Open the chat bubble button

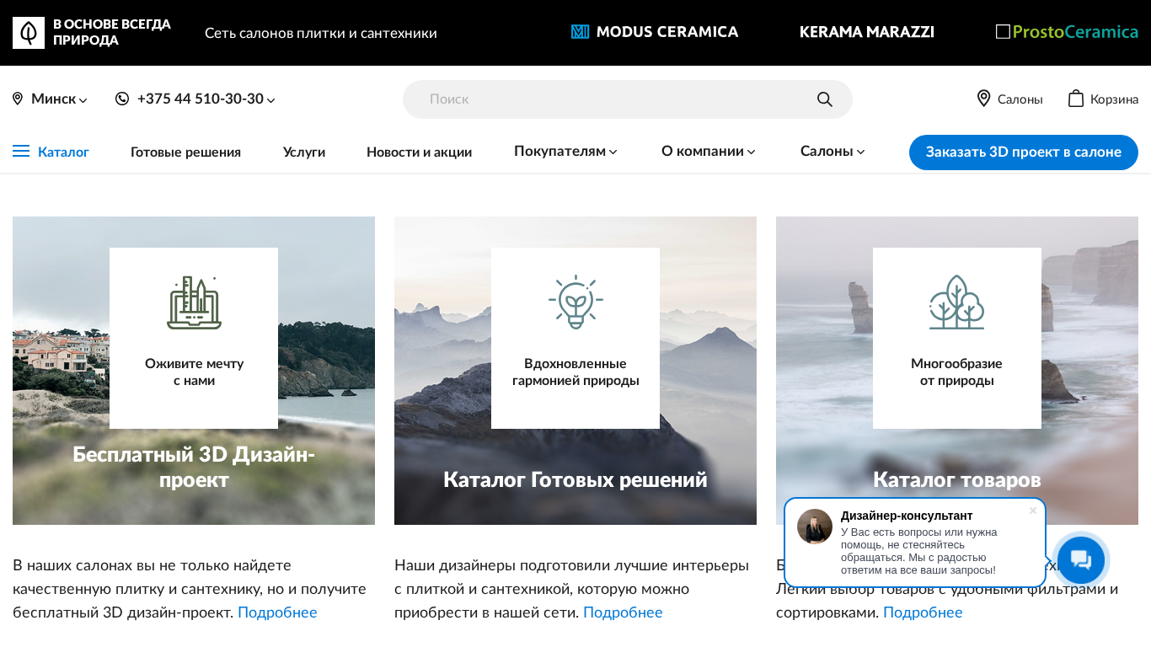click(x=1081, y=560)
